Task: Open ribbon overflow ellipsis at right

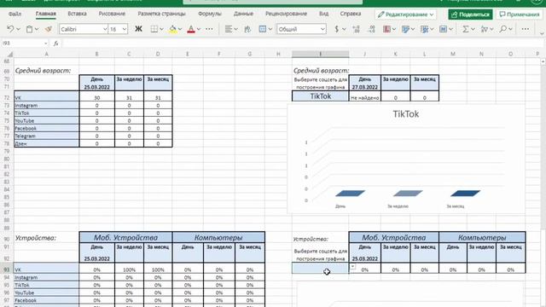Action: 526,29
